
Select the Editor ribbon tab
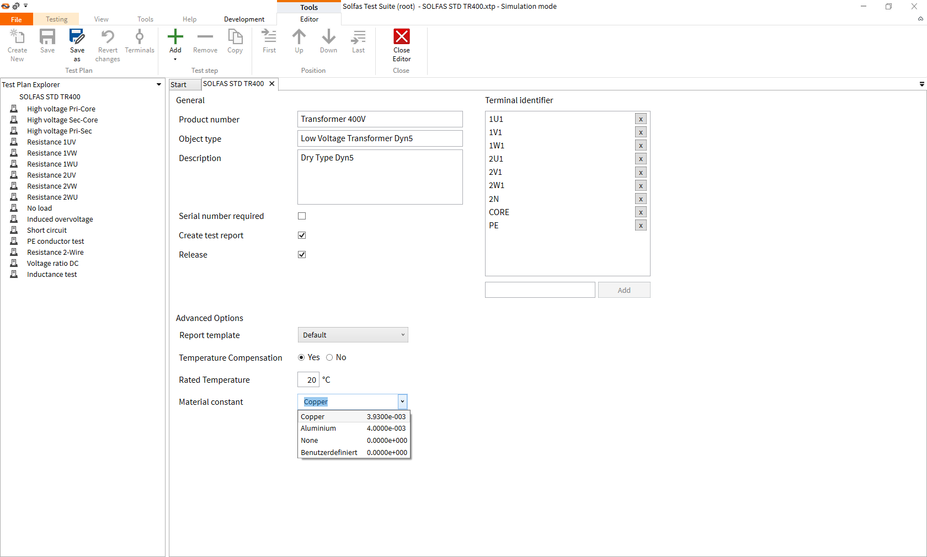(309, 19)
